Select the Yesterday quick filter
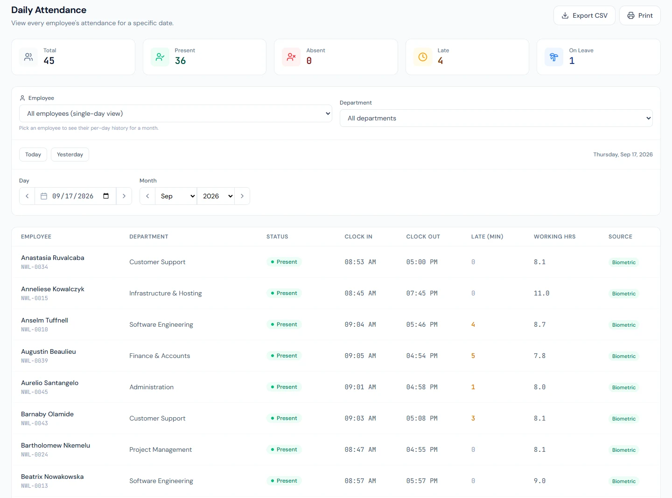The image size is (672, 498). pos(70,154)
